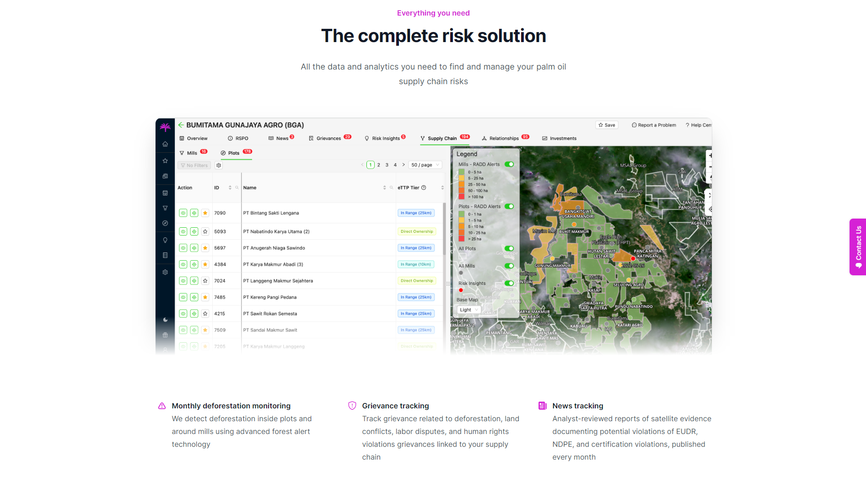Click the help icon beside eTTP Tier
The height and width of the screenshot is (493, 866).
(x=424, y=188)
